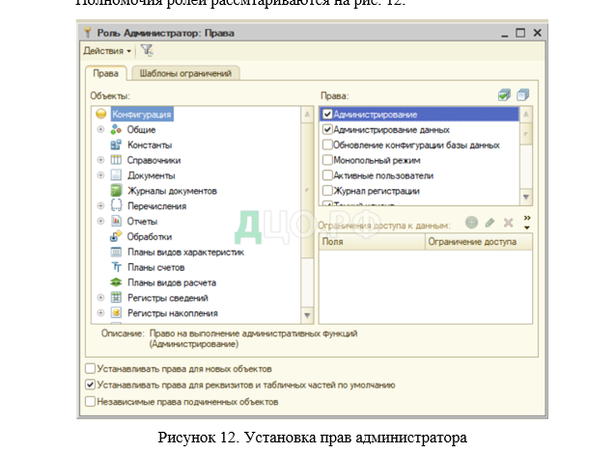Expand the Общие tree node

(x=100, y=129)
